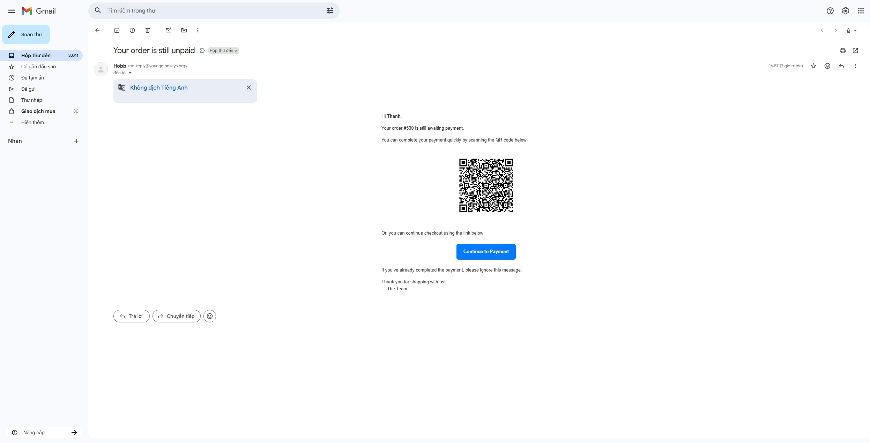Mark the message as unread
The height and width of the screenshot is (443, 870).
[x=169, y=30]
